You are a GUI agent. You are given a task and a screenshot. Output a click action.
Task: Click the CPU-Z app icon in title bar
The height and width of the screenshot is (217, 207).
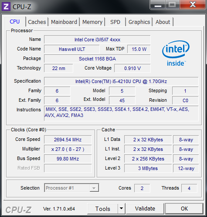[6, 7]
